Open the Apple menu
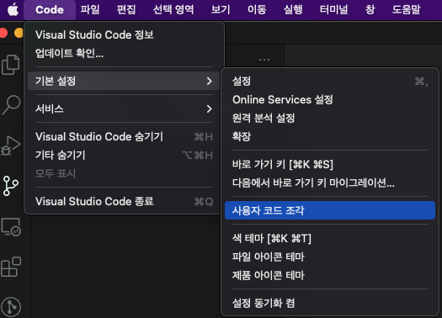The image size is (442, 318). [x=13, y=10]
